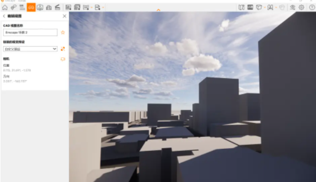Expand the export file dropdown arrow

tap(103, 8)
